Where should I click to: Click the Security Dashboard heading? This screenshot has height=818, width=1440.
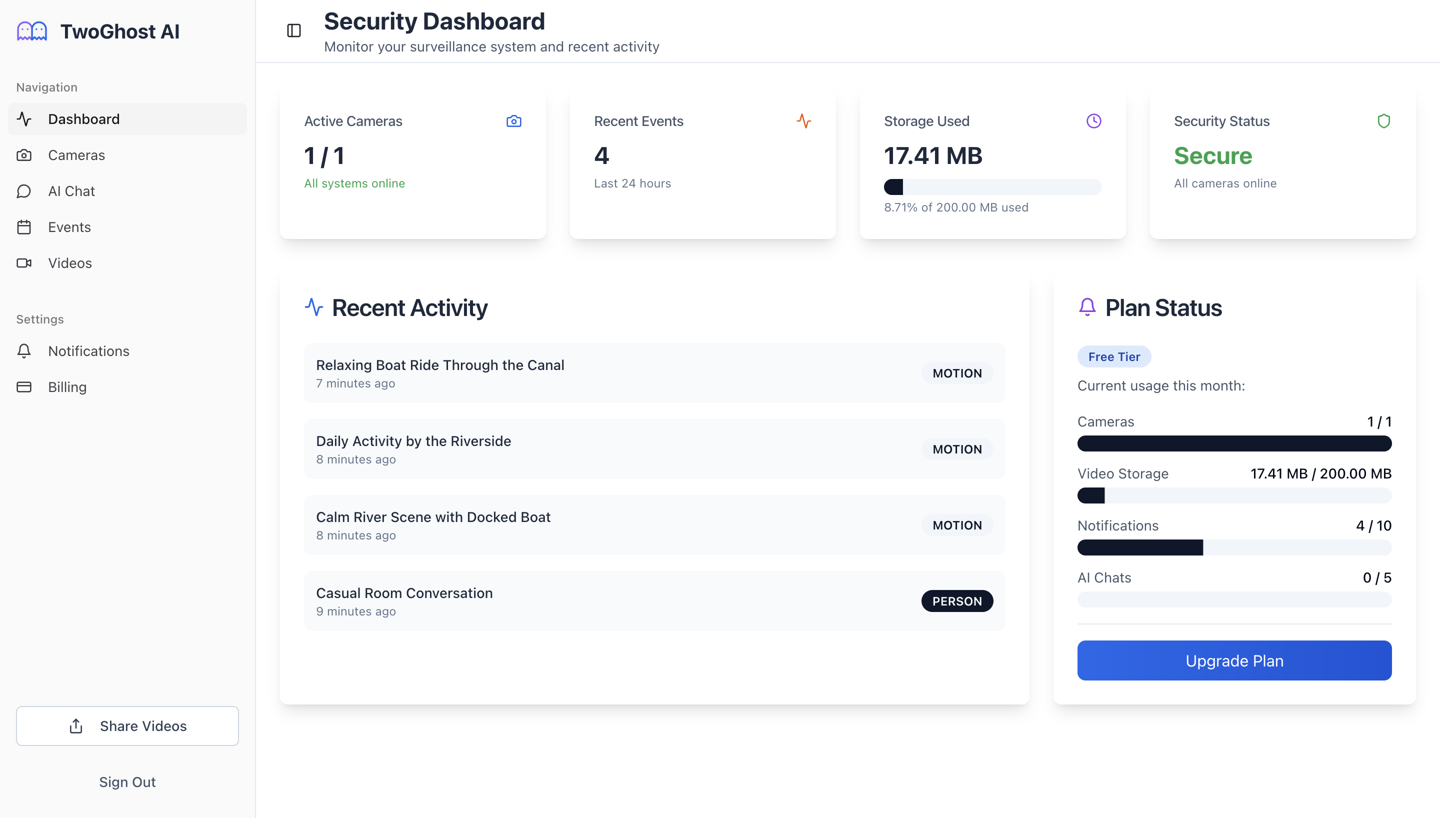(x=434, y=21)
